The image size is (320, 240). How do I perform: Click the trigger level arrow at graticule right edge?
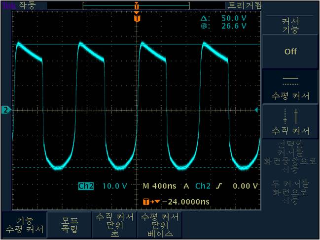(x=257, y=110)
